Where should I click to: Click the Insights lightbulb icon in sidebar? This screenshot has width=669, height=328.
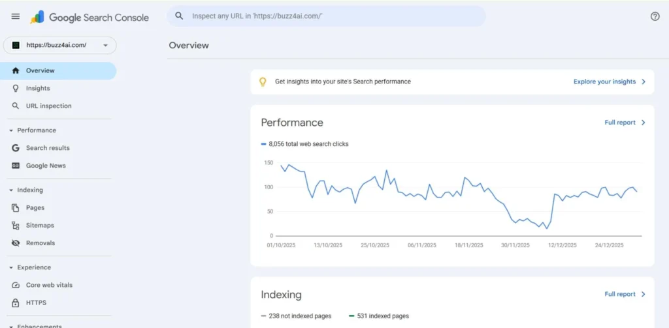click(x=16, y=88)
